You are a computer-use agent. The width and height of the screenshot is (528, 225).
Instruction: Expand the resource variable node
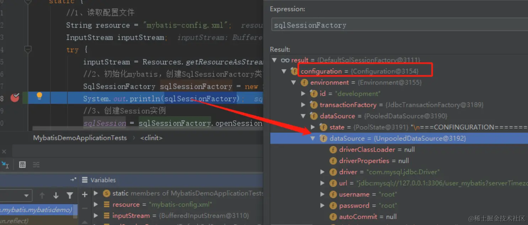pyautogui.click(x=96, y=205)
